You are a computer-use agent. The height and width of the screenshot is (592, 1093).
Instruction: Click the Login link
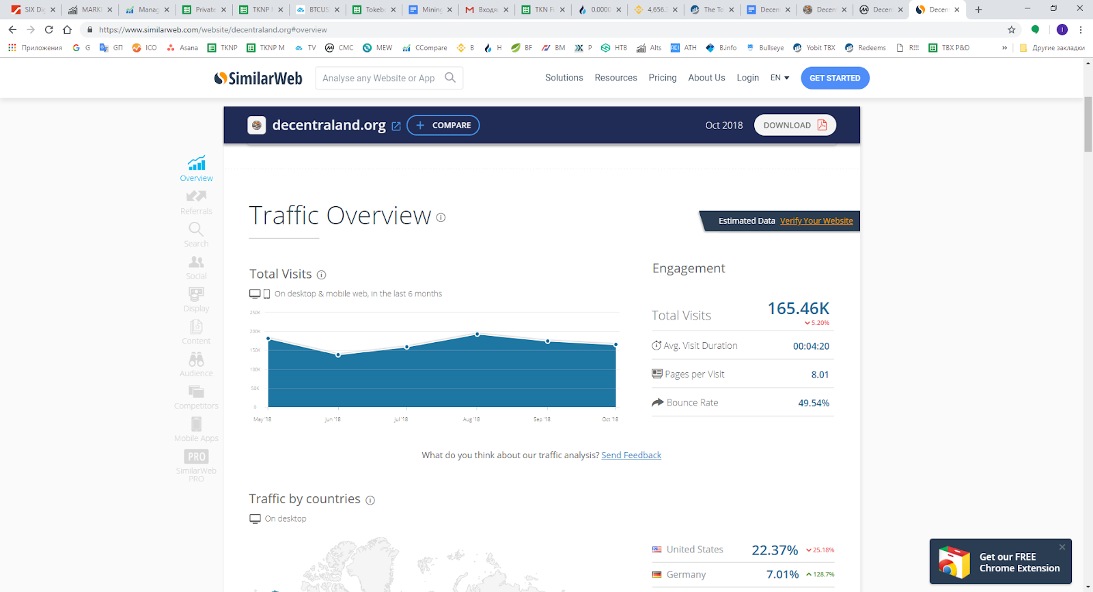(x=747, y=78)
